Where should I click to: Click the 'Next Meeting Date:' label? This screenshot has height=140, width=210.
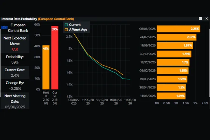[x=15, y=99]
